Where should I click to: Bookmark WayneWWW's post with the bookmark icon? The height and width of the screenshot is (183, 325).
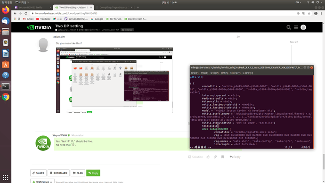[222, 157]
